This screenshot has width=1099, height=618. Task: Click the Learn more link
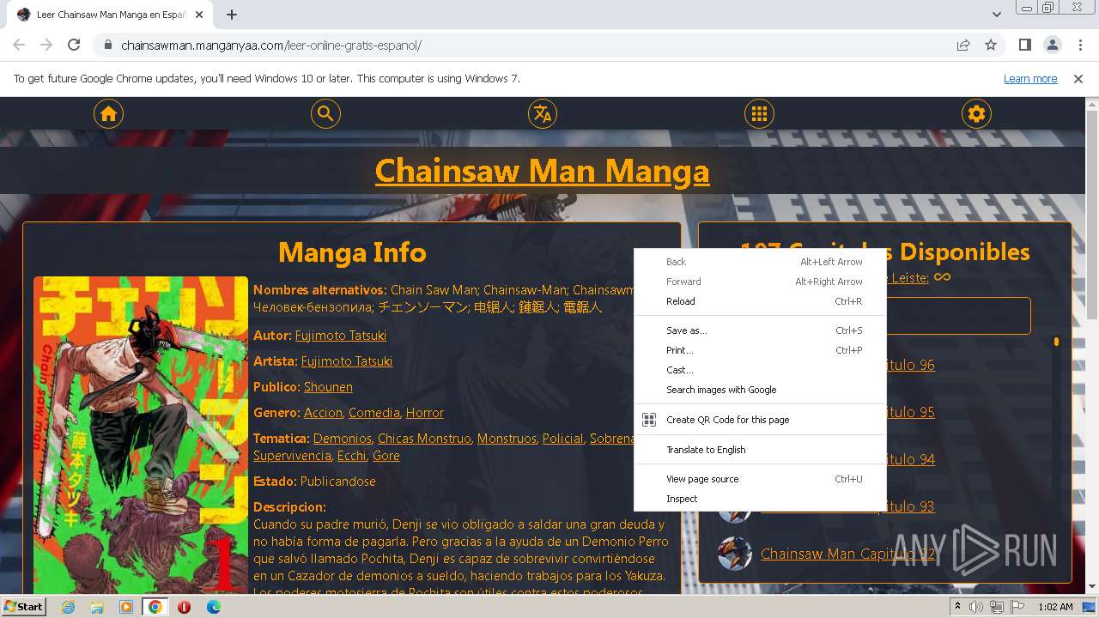tap(1030, 78)
